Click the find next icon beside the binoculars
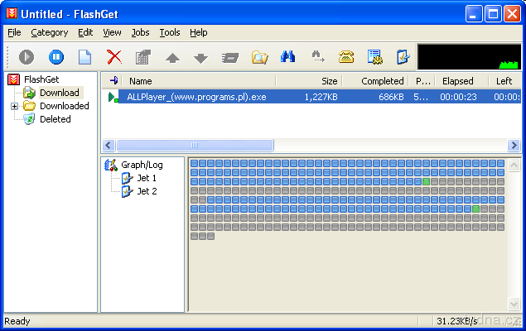Image resolution: width=526 pixels, height=331 pixels. [x=318, y=56]
